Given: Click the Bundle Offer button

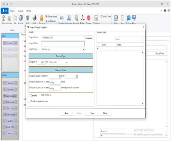Looking at the screenshot, I should tap(10, 127).
